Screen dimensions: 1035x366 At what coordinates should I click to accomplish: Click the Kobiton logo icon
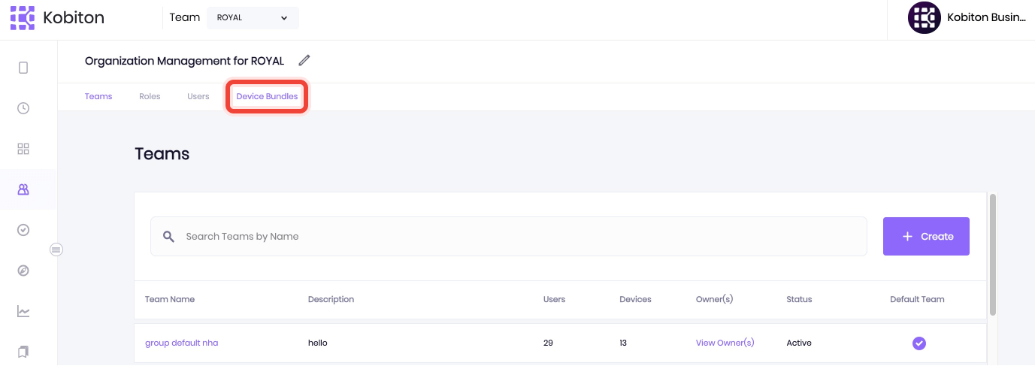[x=23, y=17]
